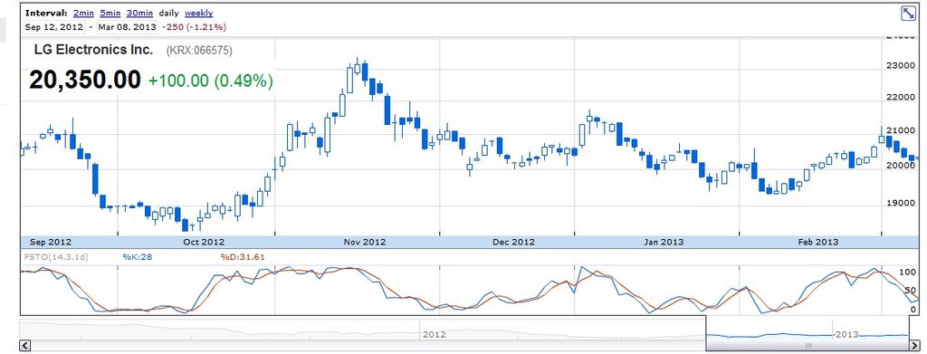Expand chart using the fullscreen arrow icon
Image resolution: width=927 pixels, height=354 pixels.
(908, 14)
